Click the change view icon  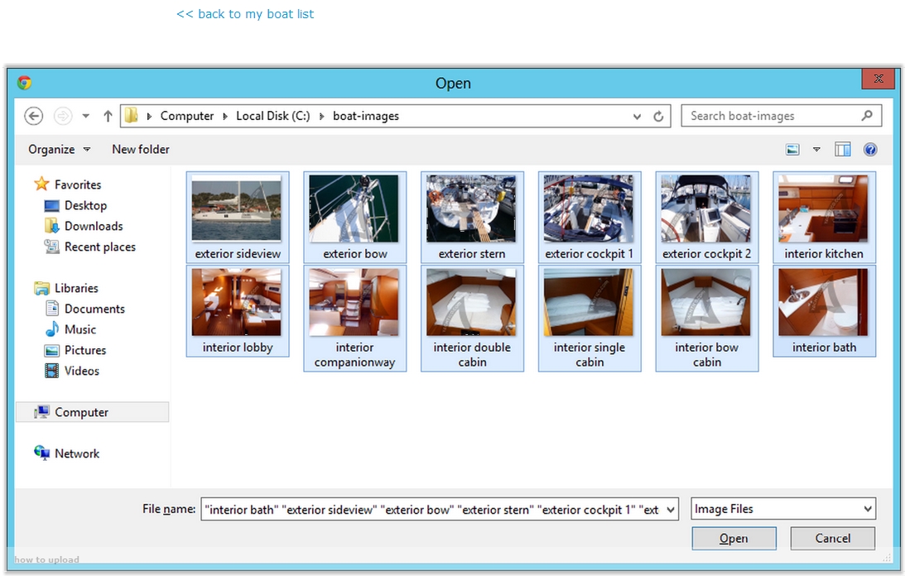(793, 150)
